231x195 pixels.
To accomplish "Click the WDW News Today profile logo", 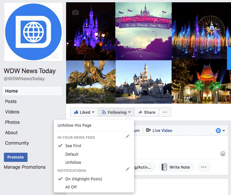I will [x=33, y=32].
